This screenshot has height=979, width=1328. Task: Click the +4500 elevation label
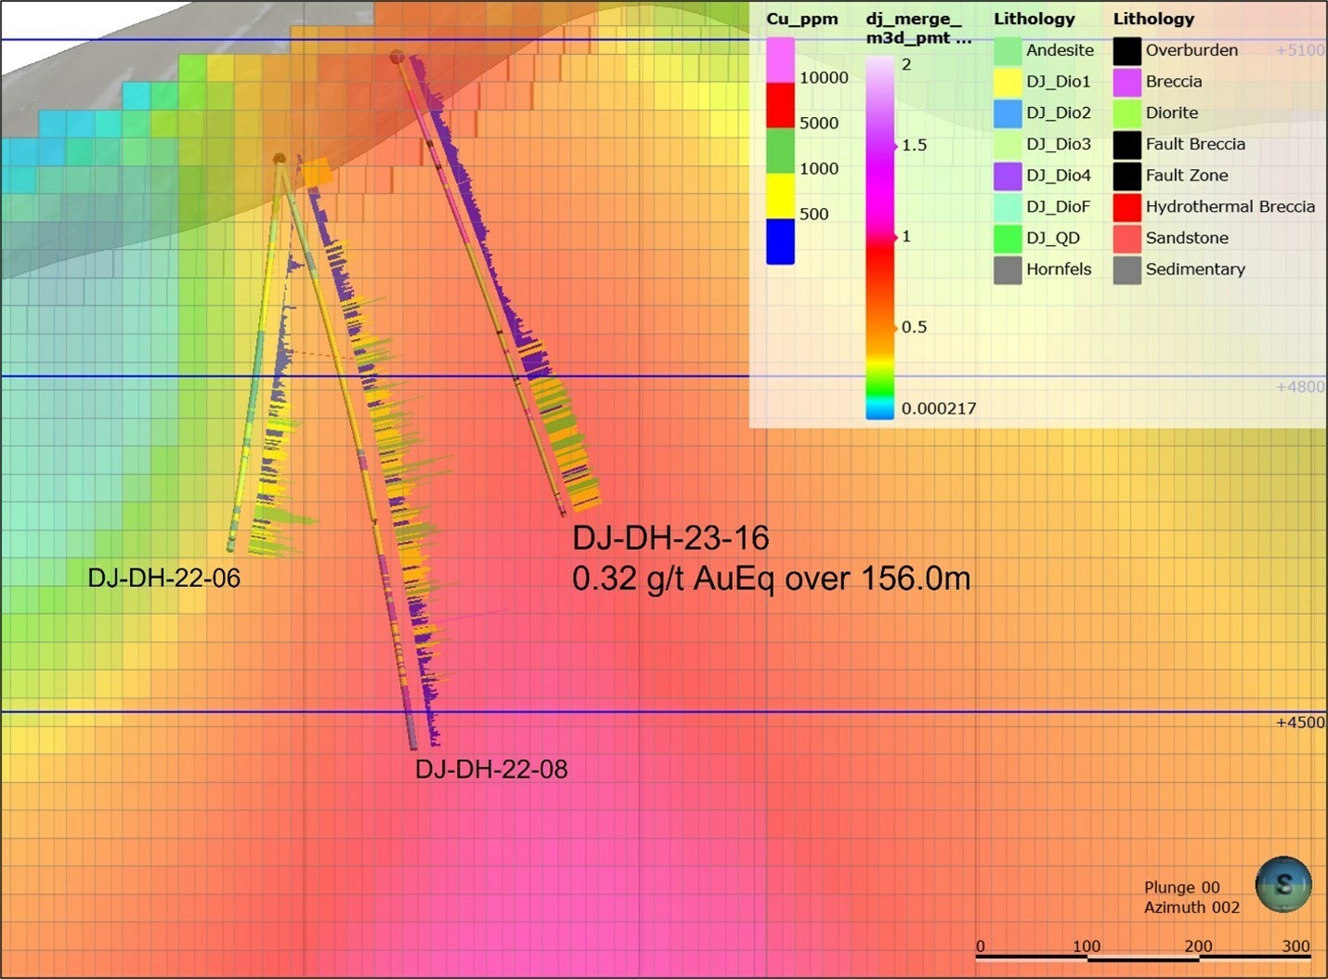coord(1300,723)
